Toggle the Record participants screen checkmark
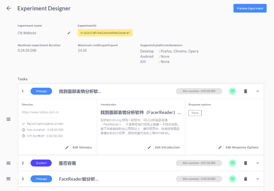The width and height of the screenshot is (274, 191). (23, 124)
